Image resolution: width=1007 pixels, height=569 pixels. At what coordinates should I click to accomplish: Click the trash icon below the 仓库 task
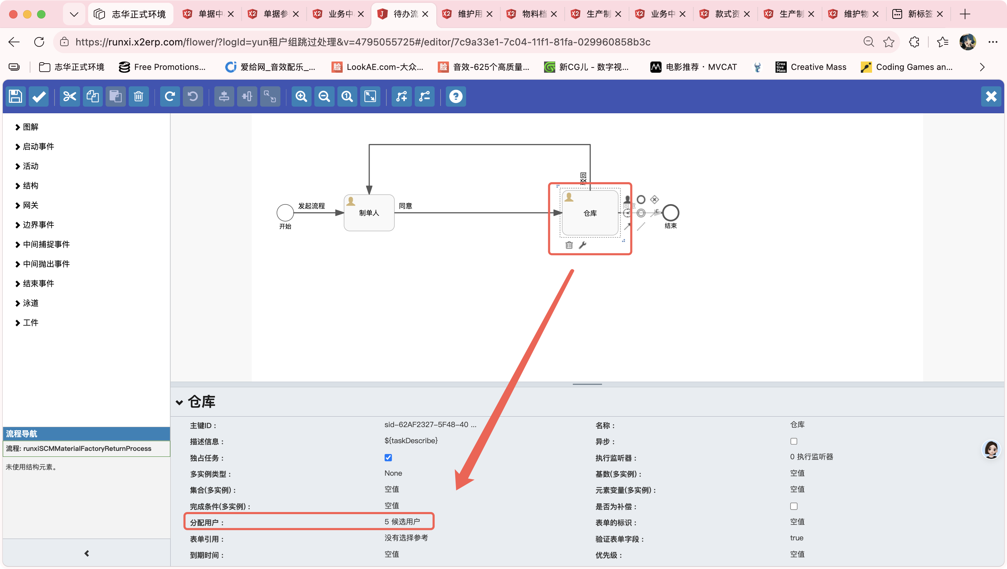point(569,245)
